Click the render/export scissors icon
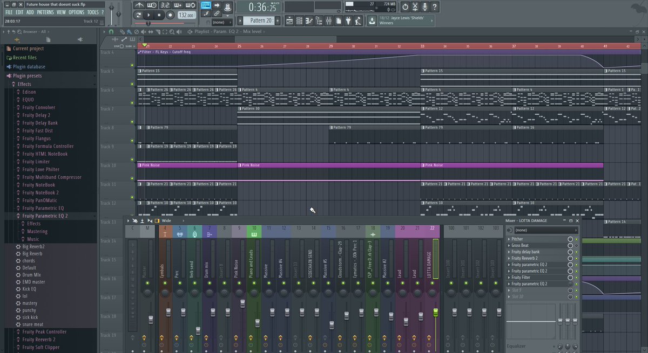 point(415,8)
